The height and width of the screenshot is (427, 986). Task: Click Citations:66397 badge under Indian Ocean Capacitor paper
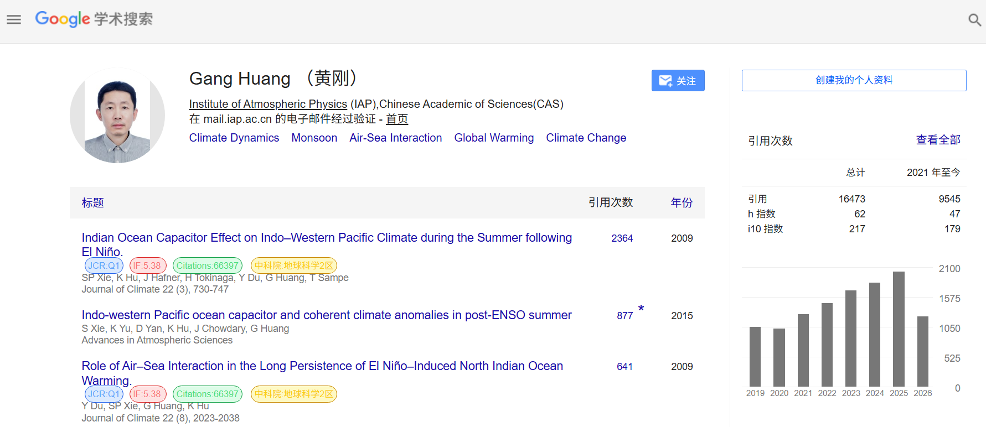208,265
